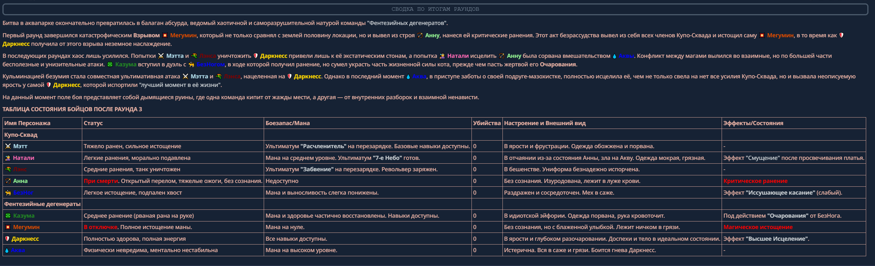
Task: Click the Фентезийные дегенераты team row label
Action: click(x=42, y=204)
